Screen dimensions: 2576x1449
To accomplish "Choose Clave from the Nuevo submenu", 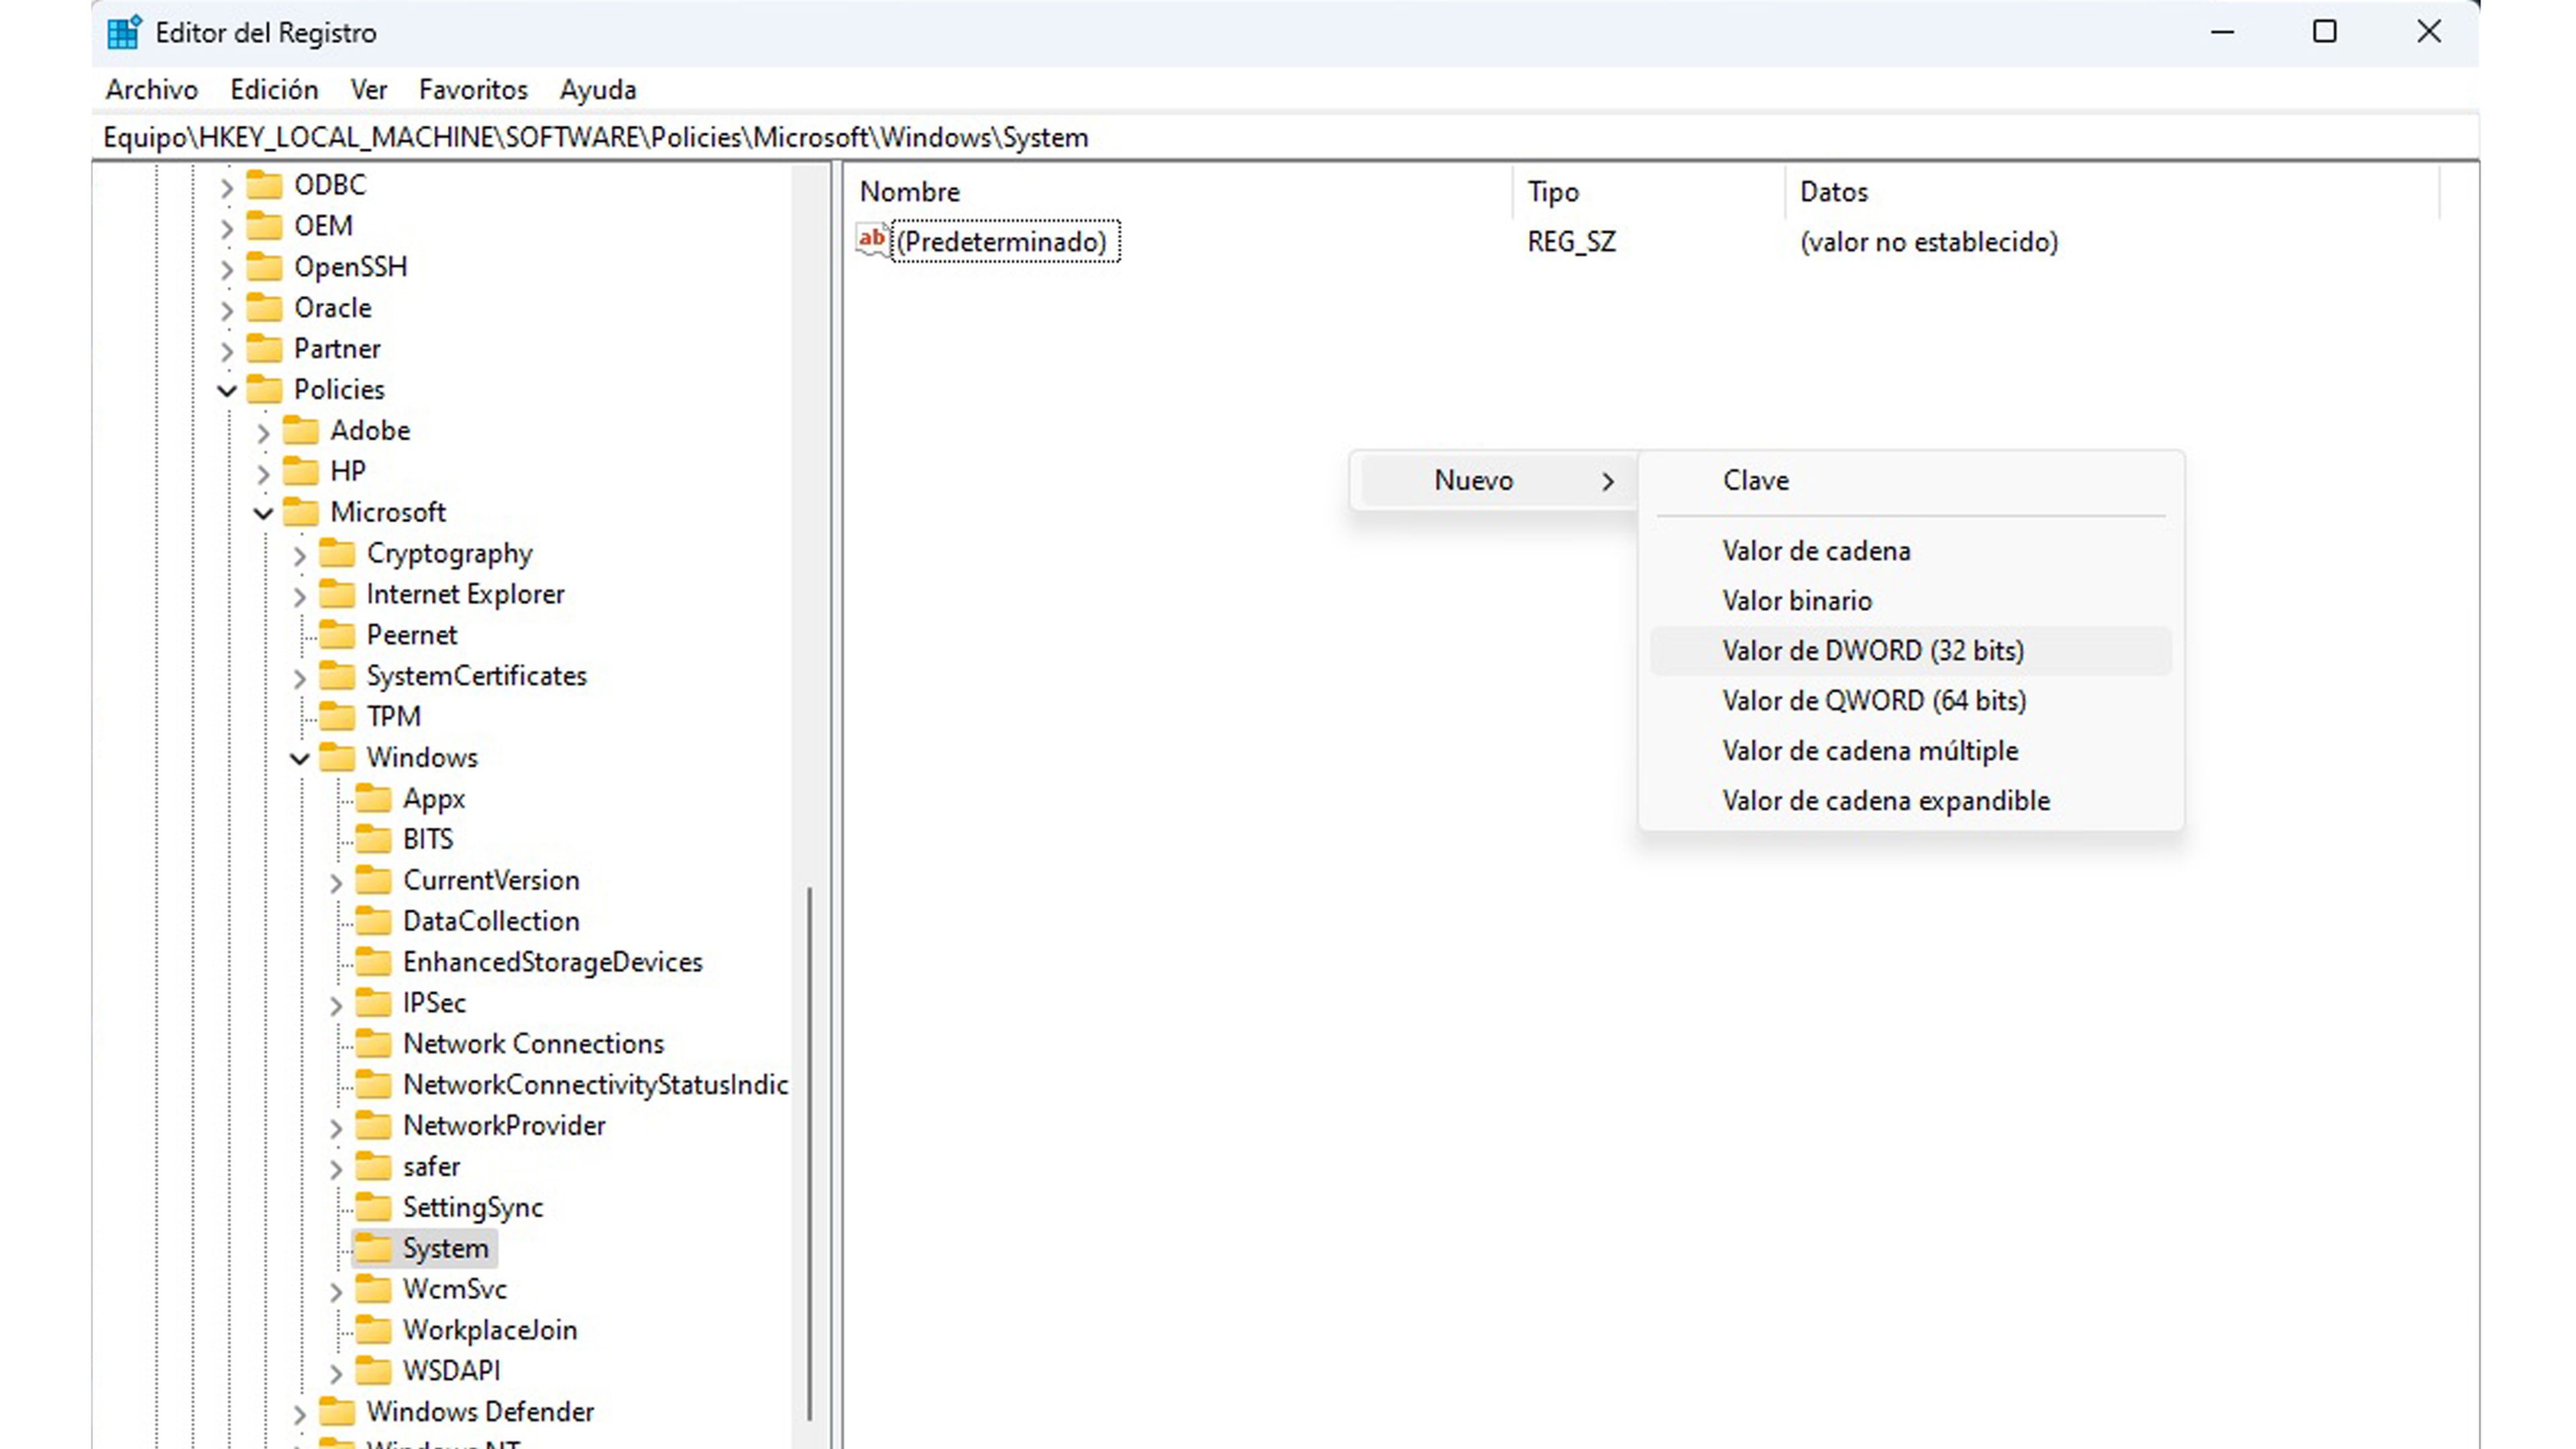I will point(1910,481).
